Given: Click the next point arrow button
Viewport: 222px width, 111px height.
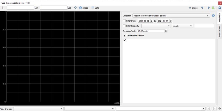Looking at the screenshot, I should [x=214, y=109].
